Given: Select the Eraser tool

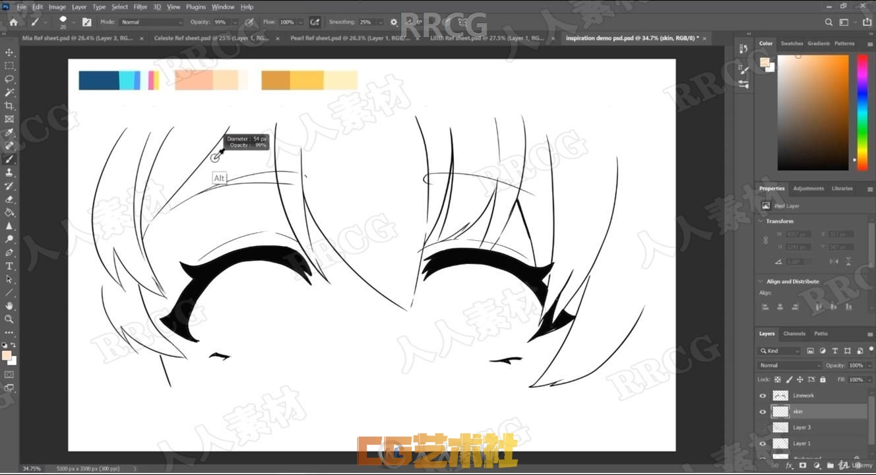Looking at the screenshot, I should coord(9,199).
